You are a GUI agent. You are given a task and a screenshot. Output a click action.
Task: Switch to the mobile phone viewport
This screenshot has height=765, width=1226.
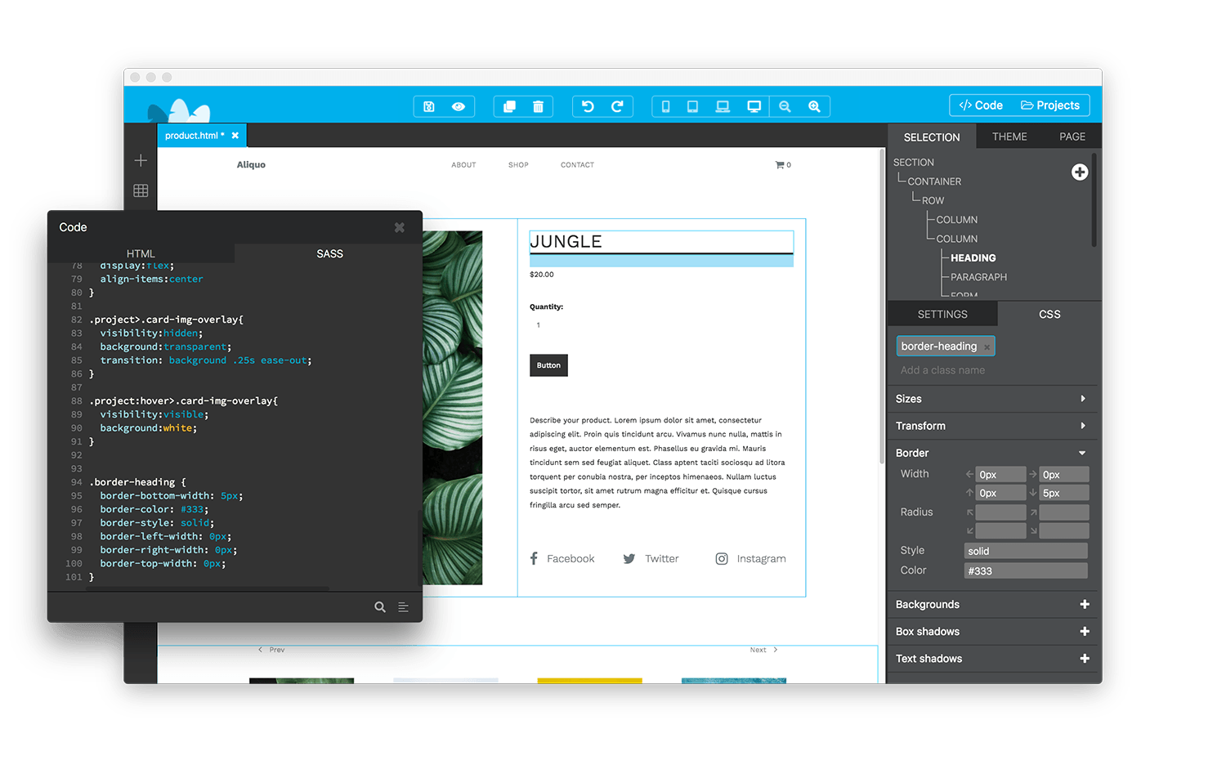coord(665,106)
